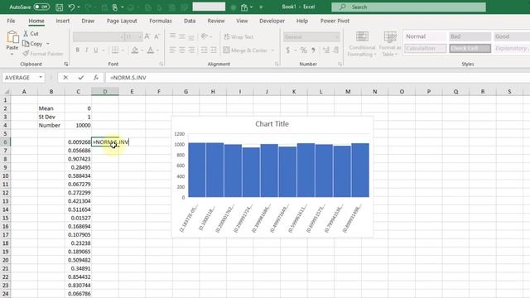This screenshot has height=298, width=530.
Task: Click Decrease Indent icon
Action: [205, 50]
